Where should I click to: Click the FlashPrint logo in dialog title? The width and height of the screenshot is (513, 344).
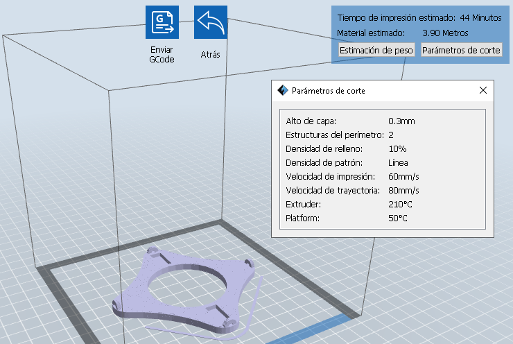pos(282,90)
